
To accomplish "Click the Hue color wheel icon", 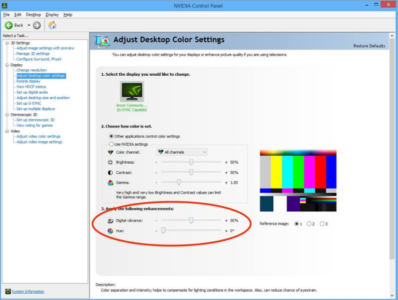I will (110, 231).
